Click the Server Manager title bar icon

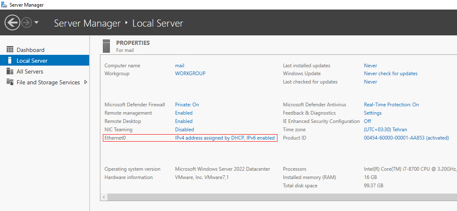pyautogui.click(x=4, y=5)
